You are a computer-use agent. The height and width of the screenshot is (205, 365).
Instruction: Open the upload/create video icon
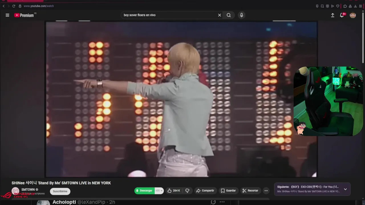coord(332,15)
